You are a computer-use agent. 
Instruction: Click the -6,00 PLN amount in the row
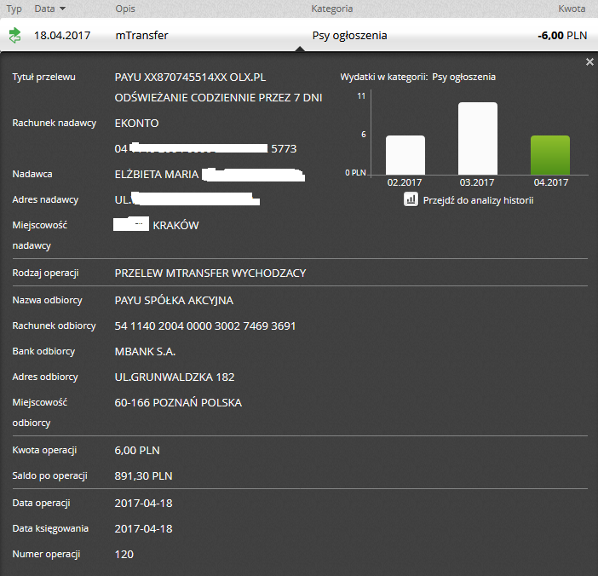click(561, 36)
